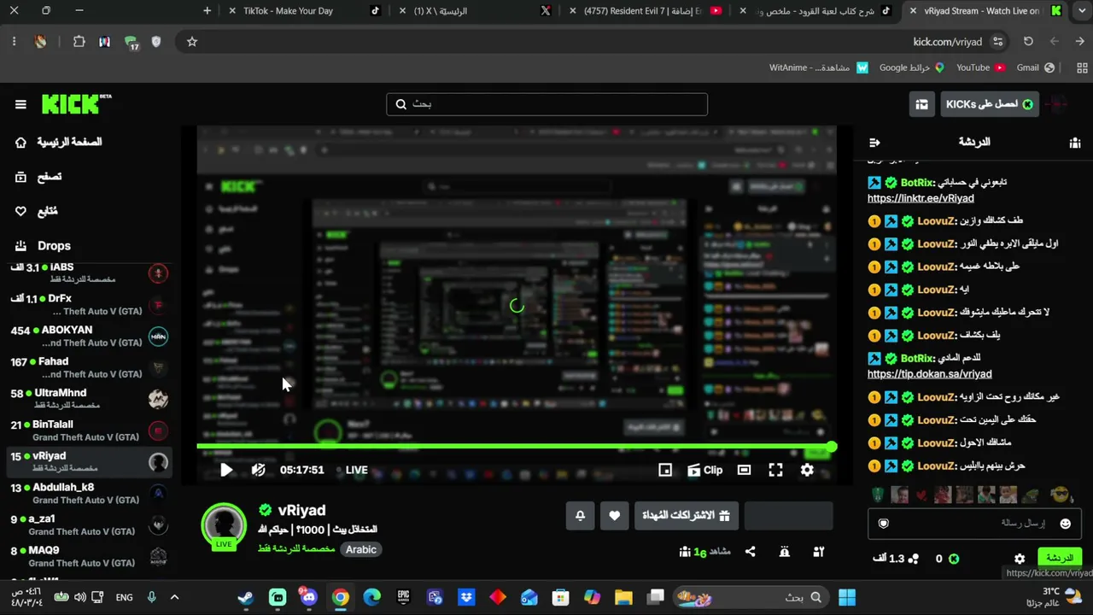Open the tip.dokan.sa/vriyad chat link

(x=930, y=374)
